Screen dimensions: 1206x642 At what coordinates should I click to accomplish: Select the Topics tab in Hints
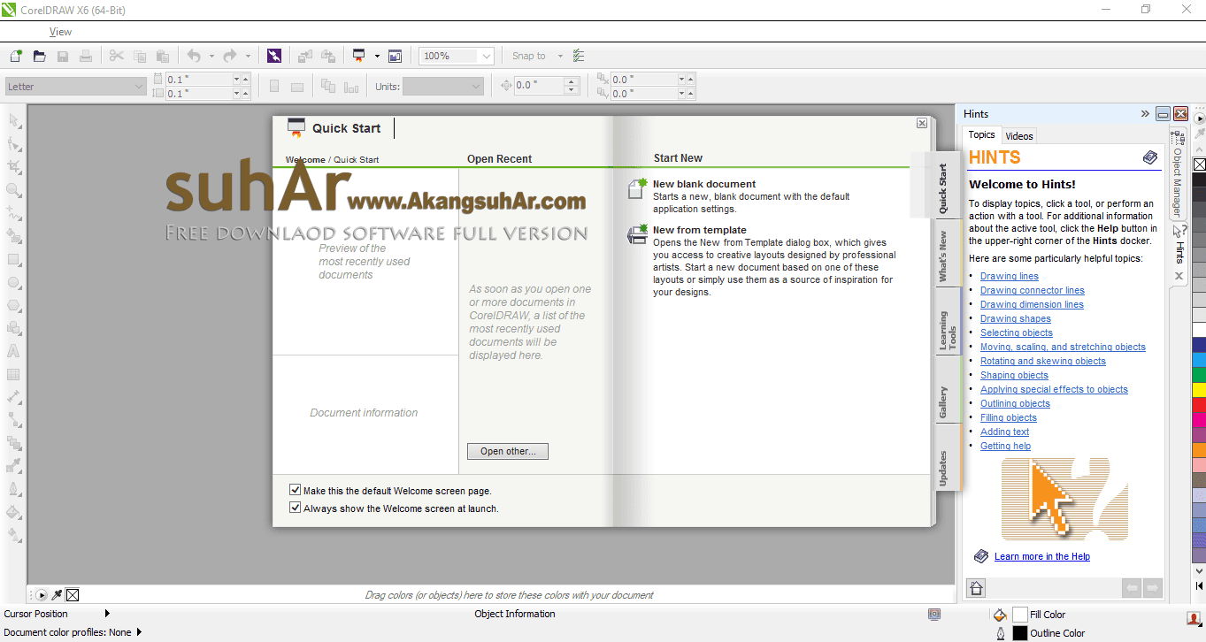(x=981, y=134)
